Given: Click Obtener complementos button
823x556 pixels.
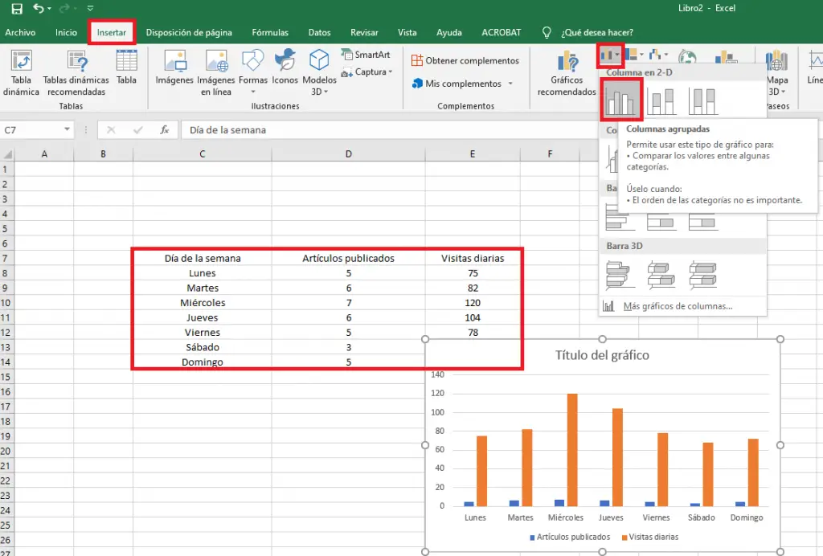Looking at the screenshot, I should pos(465,61).
